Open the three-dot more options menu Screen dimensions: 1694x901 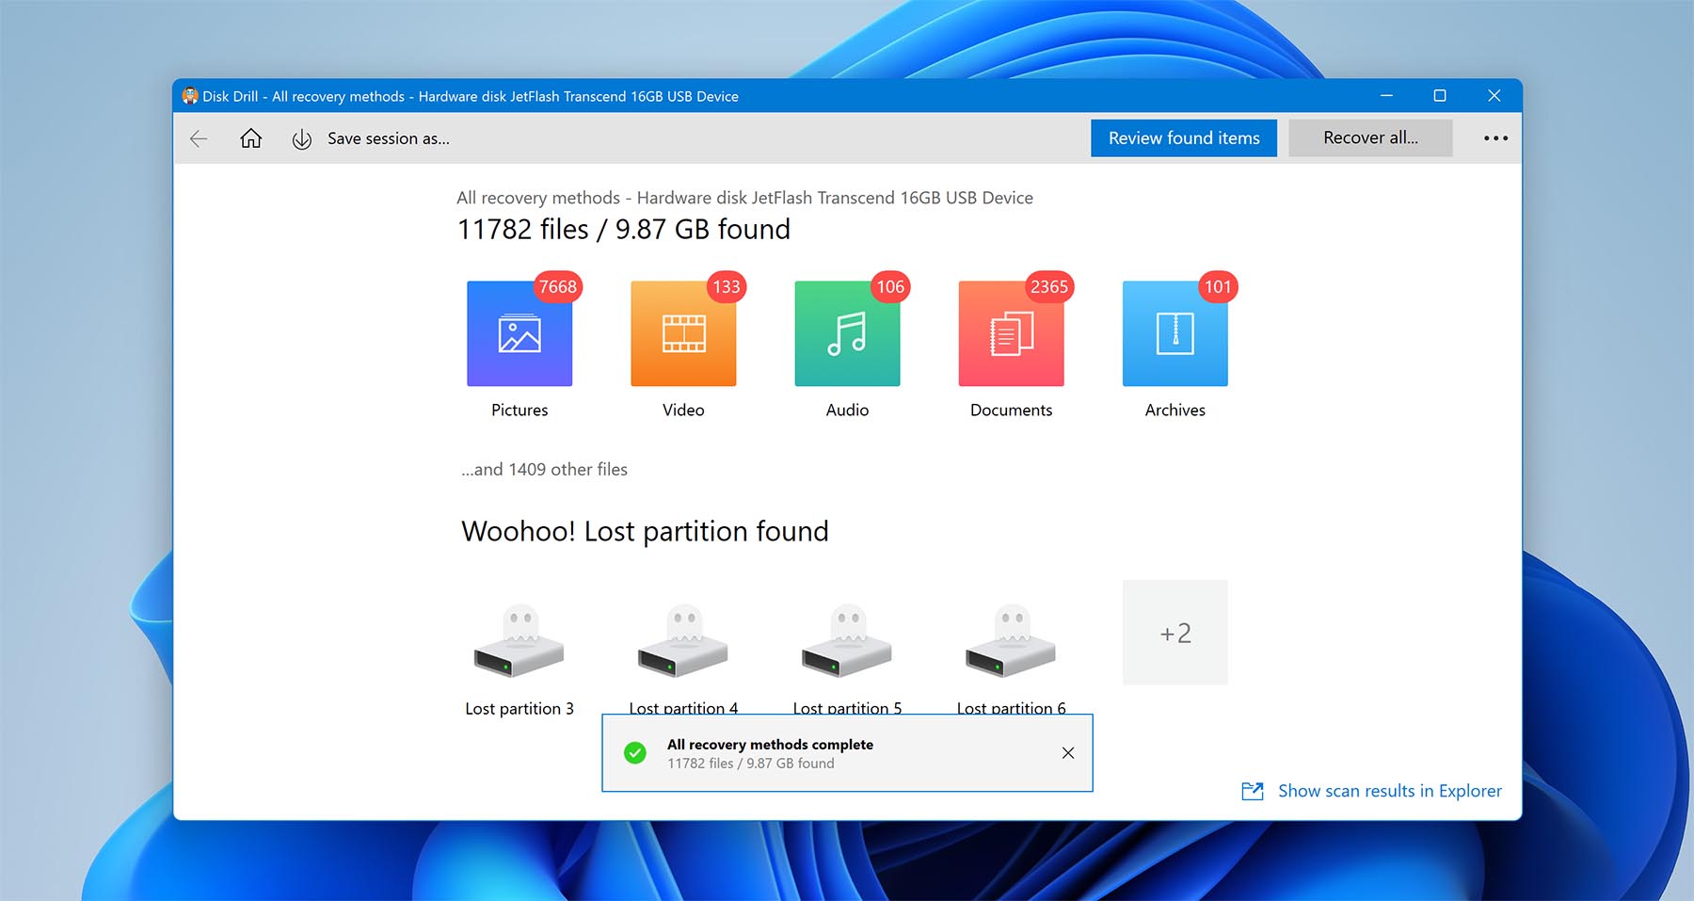[x=1495, y=138]
